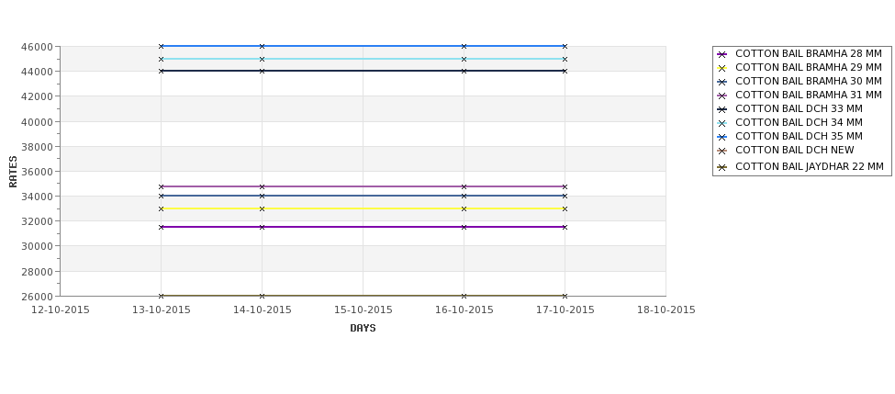
Task: Click the DCH 33 MM legend marker
Action: (x=722, y=109)
